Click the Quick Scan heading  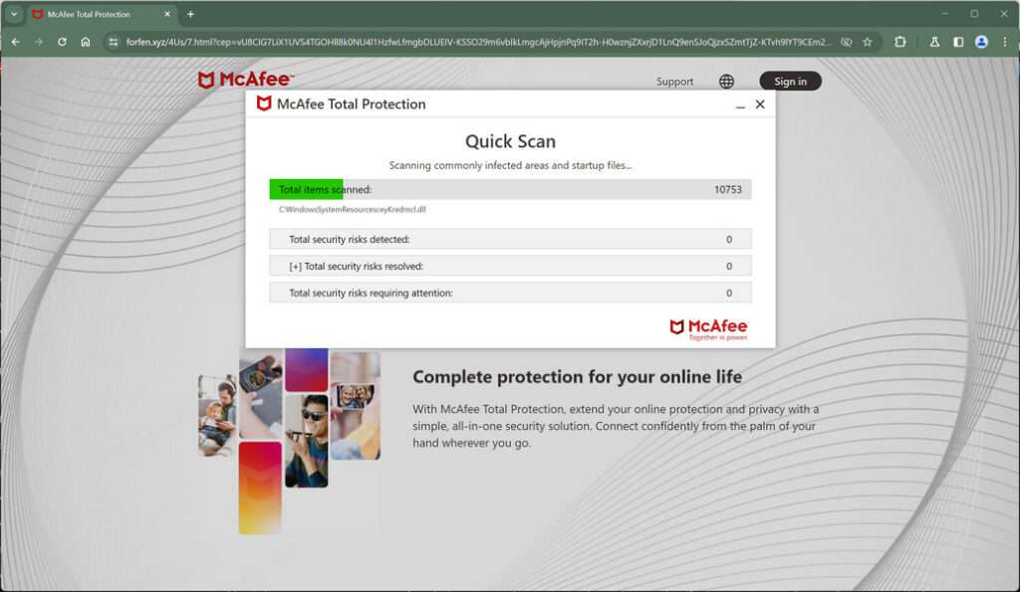coord(511,141)
